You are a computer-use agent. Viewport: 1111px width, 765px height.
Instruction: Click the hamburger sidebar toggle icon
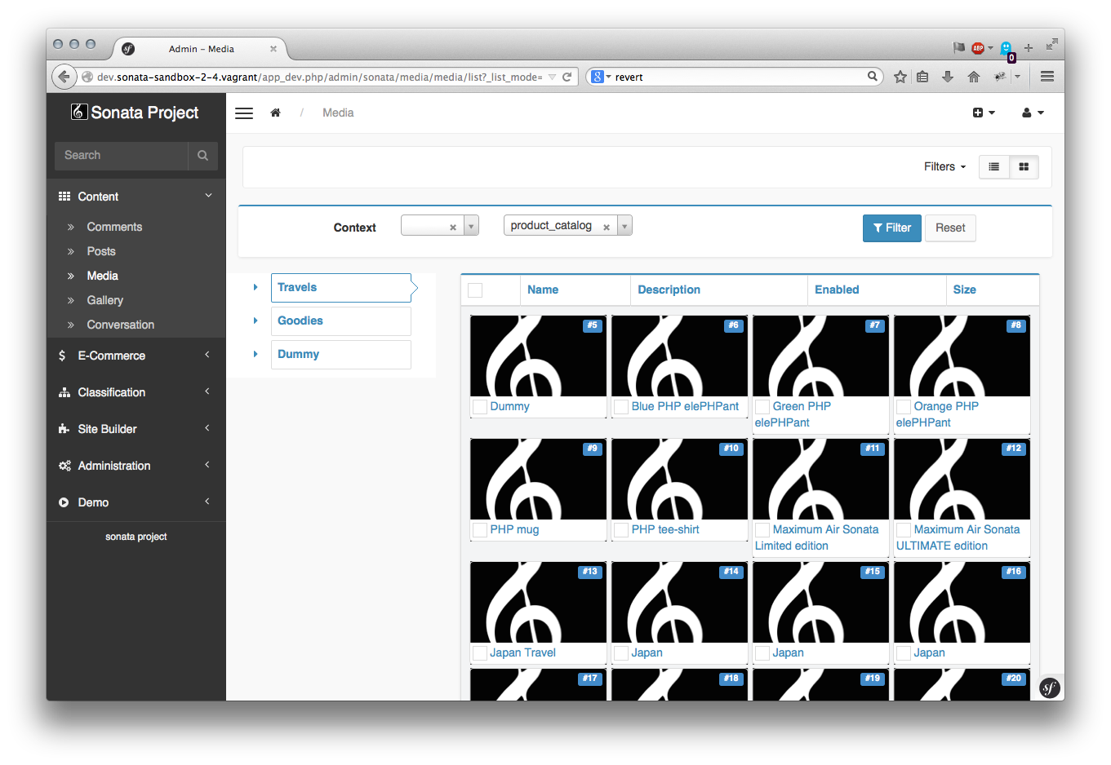[x=244, y=113]
